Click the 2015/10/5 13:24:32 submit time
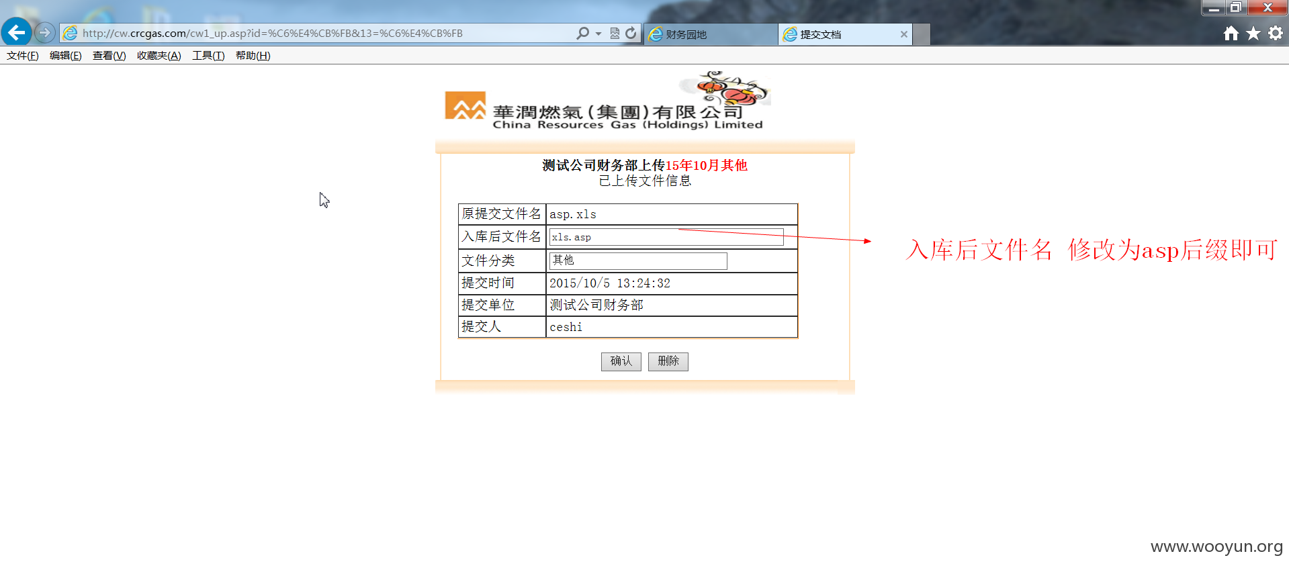1289x566 pixels. click(x=610, y=283)
